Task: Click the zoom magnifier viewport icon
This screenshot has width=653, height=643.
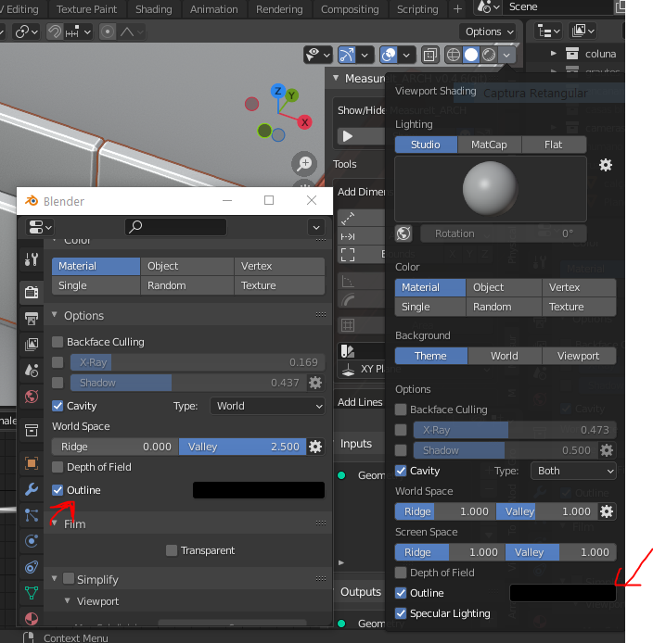Action: point(304,163)
